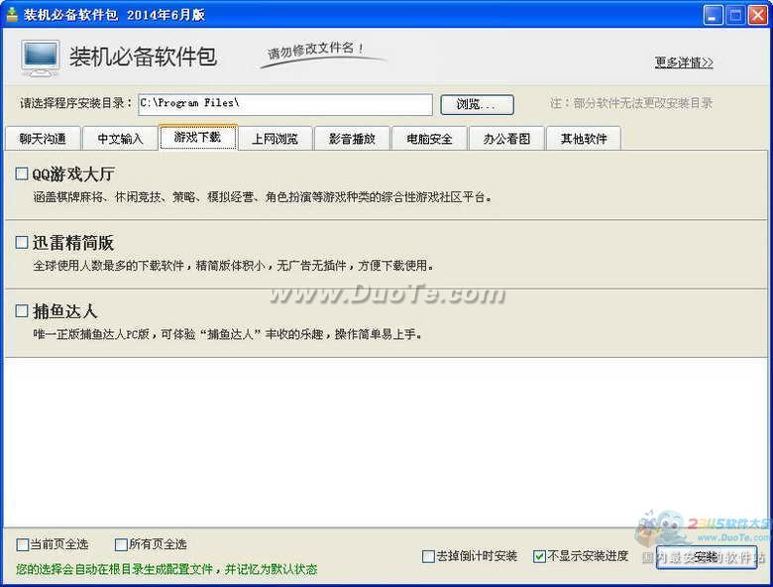Click the 浏览... browse button

coord(477,104)
